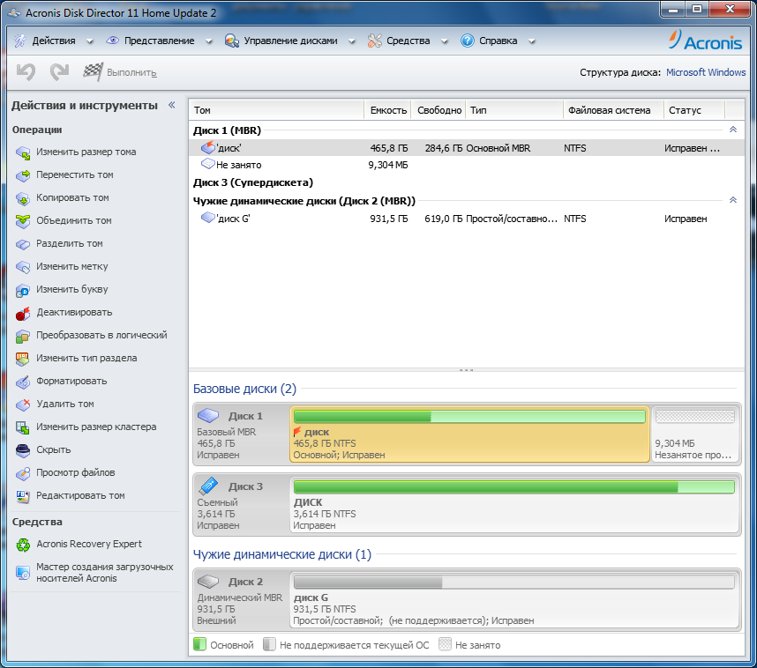The height and width of the screenshot is (668, 757).
Task: Expand the dropdown arrow next to Средства
Action: (444, 41)
